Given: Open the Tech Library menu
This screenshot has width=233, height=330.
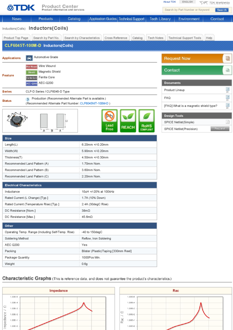Looking at the screenshot, I should pyautogui.click(x=160, y=19).
